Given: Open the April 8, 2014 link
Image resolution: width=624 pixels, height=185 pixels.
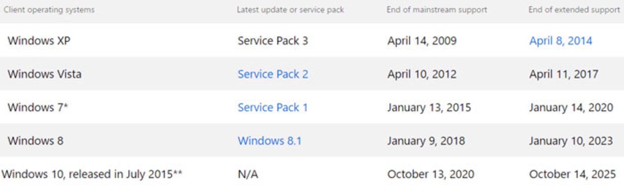Looking at the screenshot, I should click(x=560, y=41).
